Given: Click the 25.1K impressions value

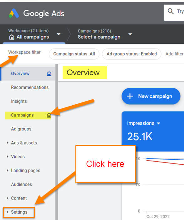Looking at the screenshot, I should point(140,136).
